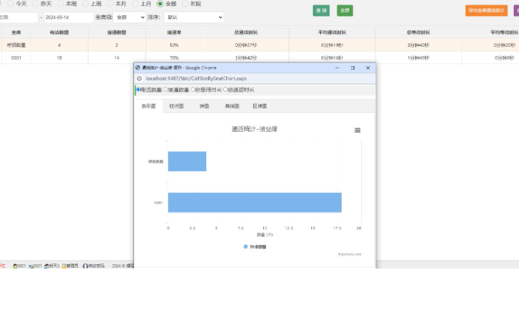Click the 18 call count cell
Image resolution: width=519 pixels, height=324 pixels.
pos(59,58)
